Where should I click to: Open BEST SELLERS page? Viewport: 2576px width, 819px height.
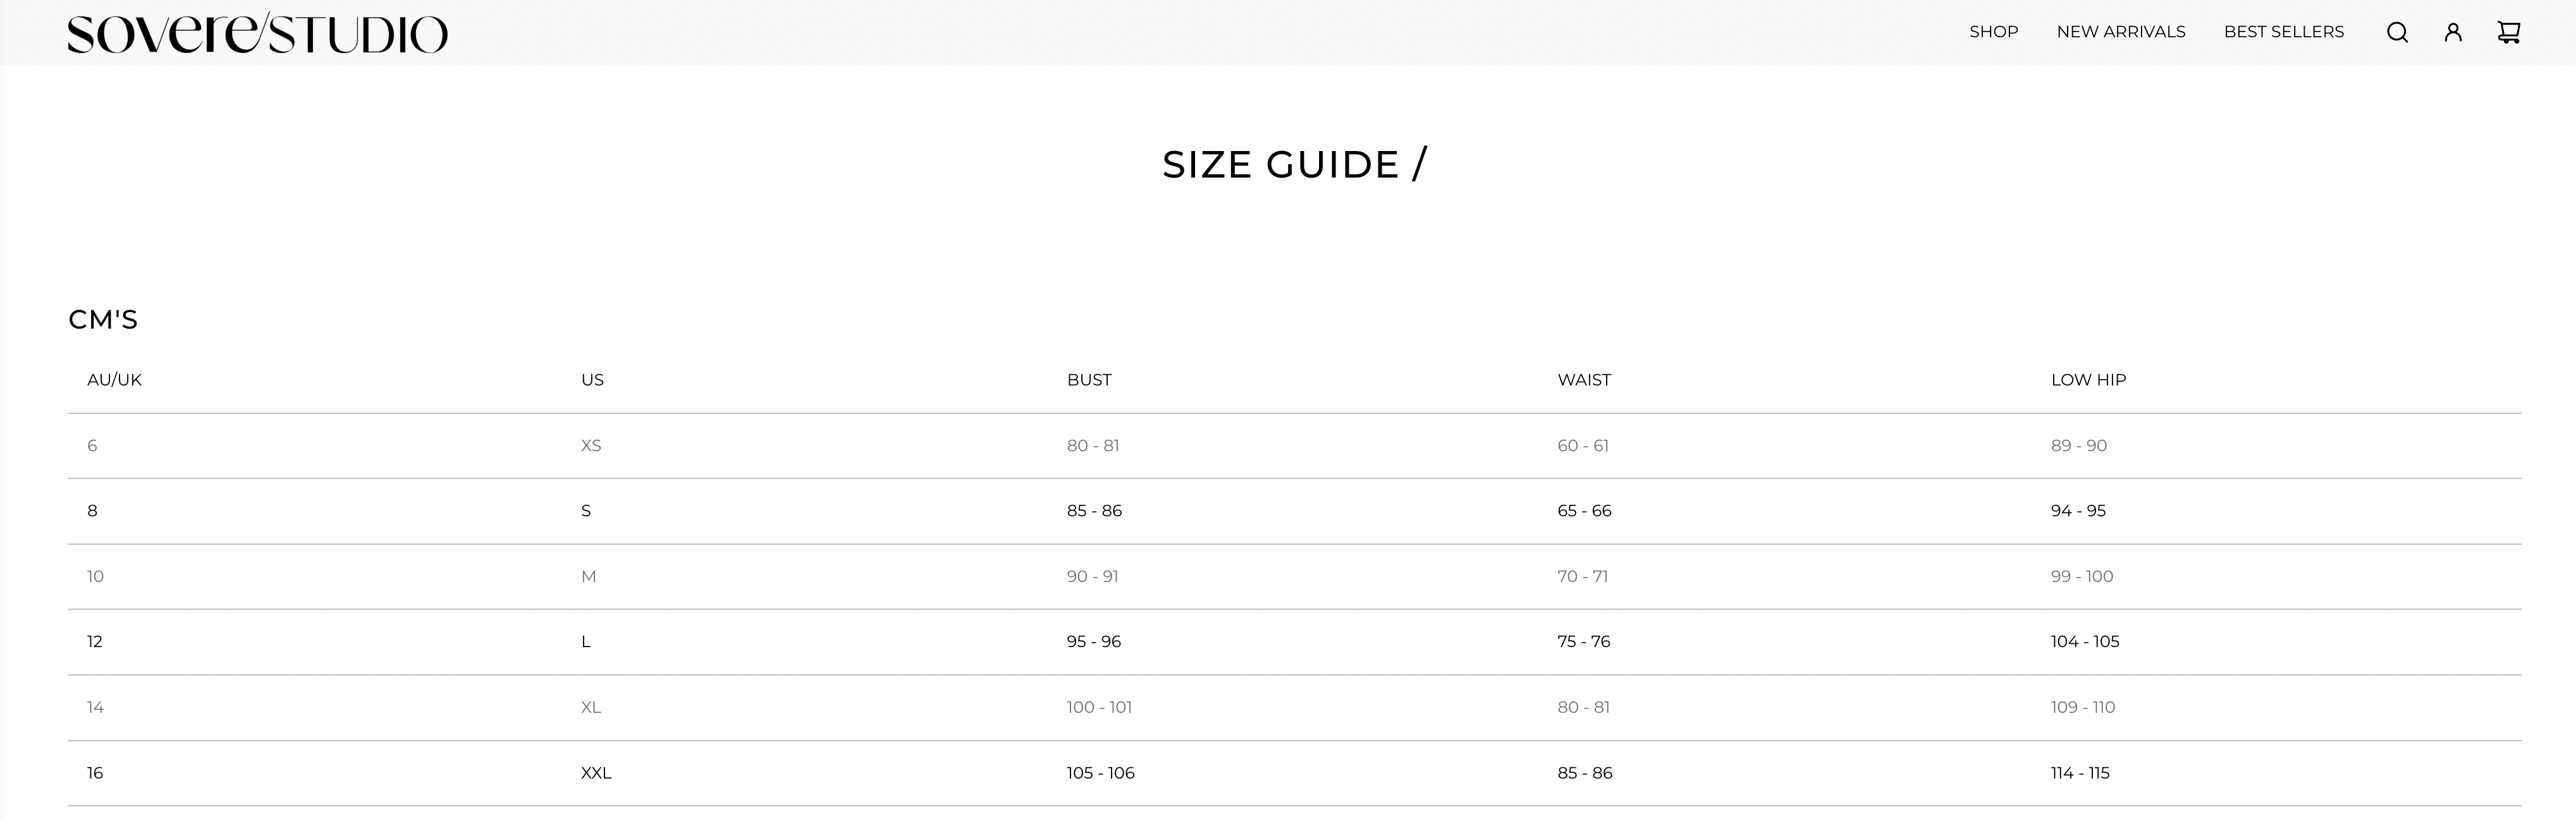(x=2283, y=32)
